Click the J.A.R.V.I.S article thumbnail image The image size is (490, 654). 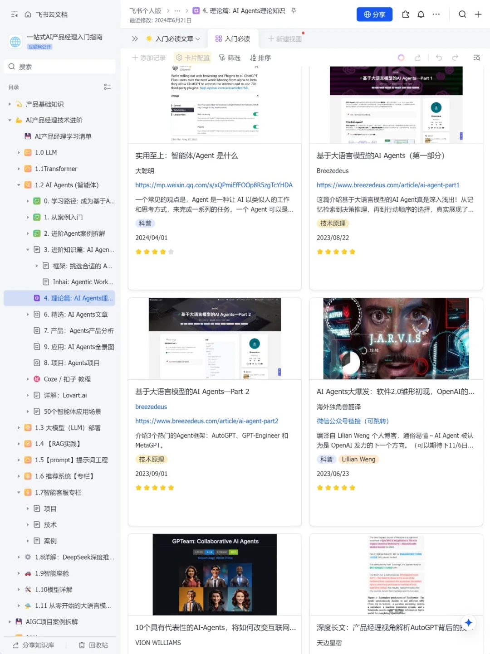[396, 339]
